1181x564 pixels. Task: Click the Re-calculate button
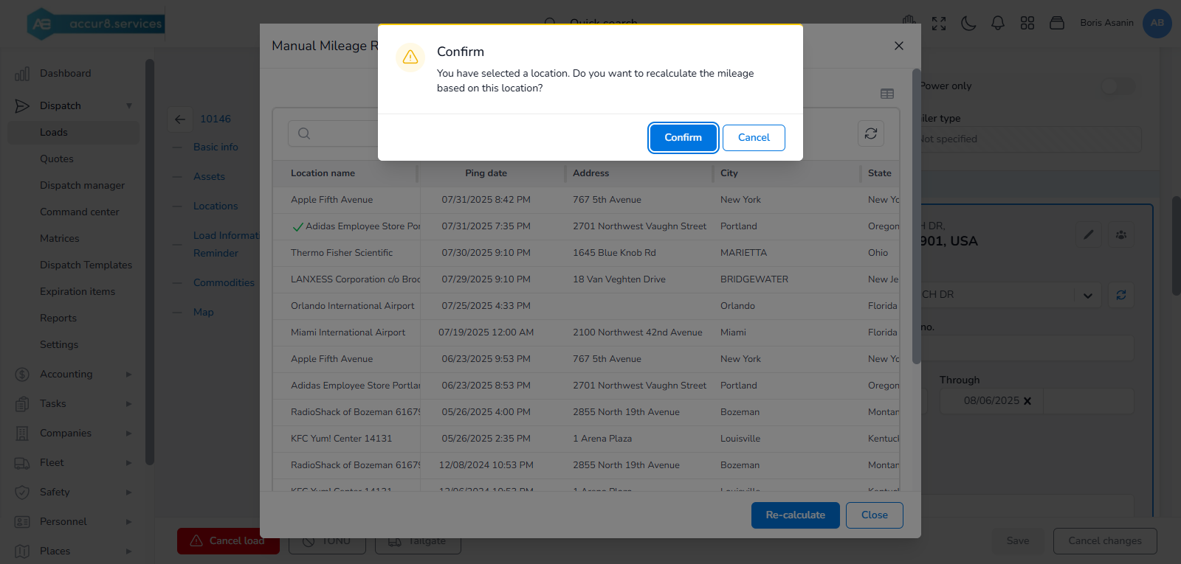[795, 515]
